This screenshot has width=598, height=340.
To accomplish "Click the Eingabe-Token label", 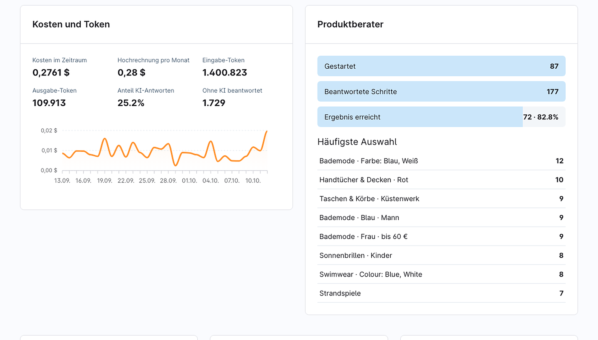I will [x=223, y=60].
